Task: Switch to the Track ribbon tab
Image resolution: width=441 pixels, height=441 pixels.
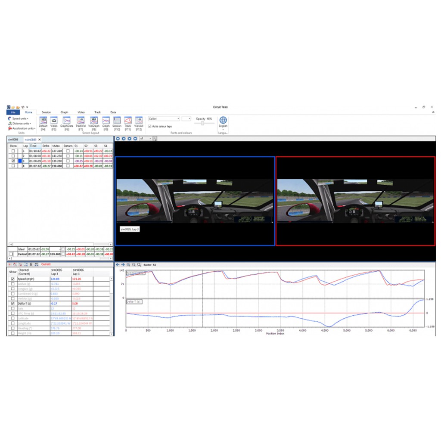Action: (x=97, y=112)
